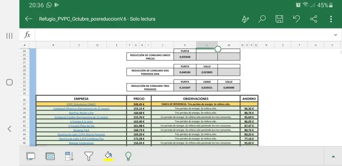
Task: Open the text edit pen tool
Action: pyautogui.click(x=245, y=19)
